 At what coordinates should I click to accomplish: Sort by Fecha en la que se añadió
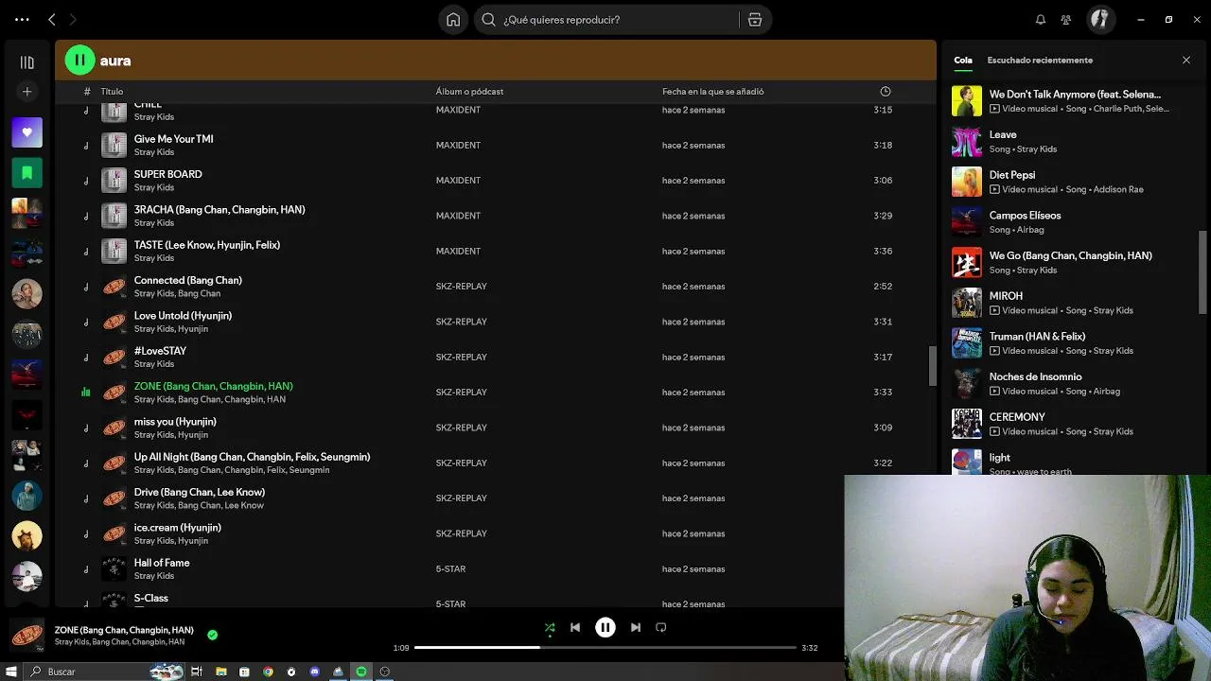click(x=712, y=92)
